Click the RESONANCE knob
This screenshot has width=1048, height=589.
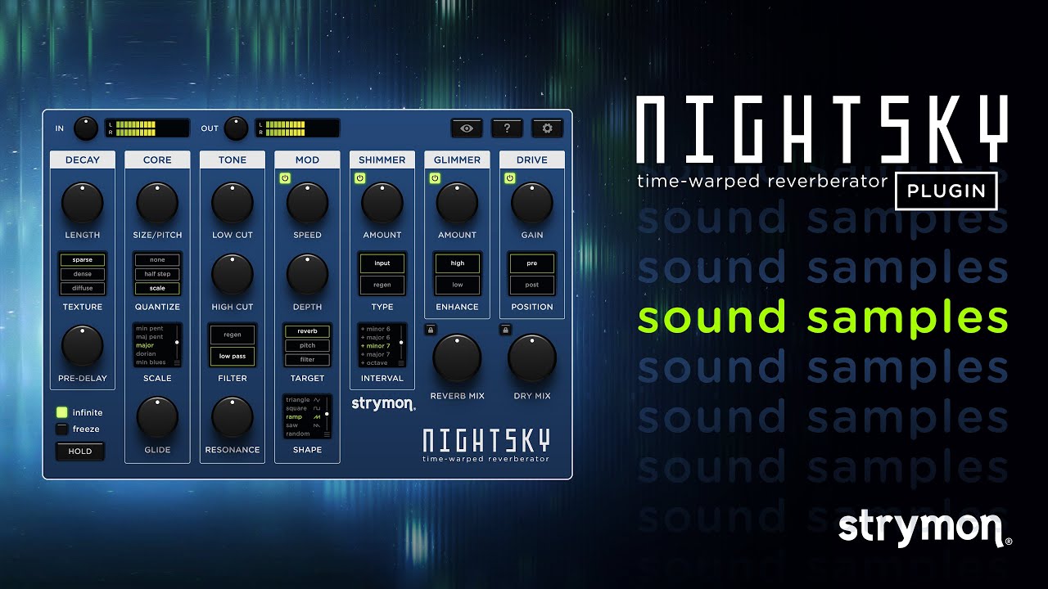[233, 417]
